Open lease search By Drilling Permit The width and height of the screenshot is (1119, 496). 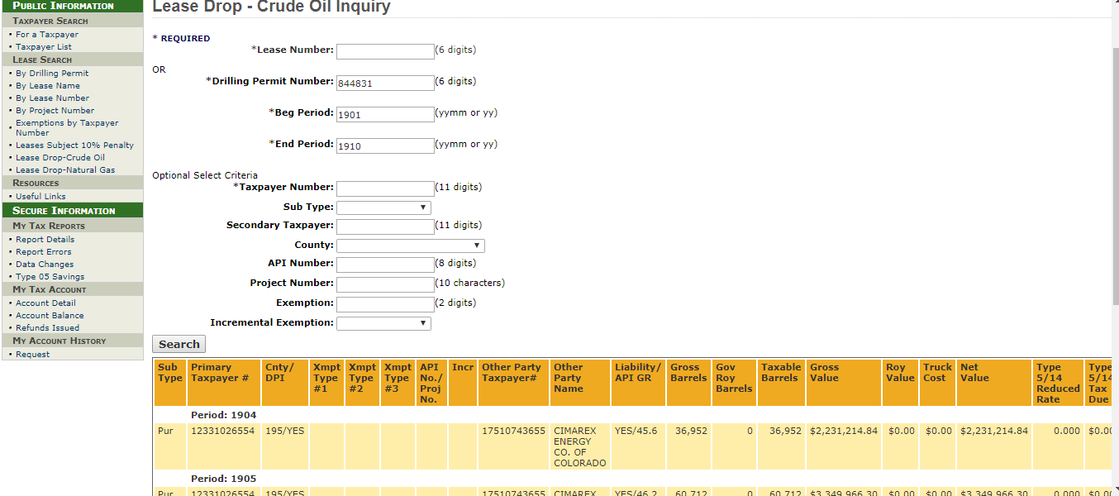pos(52,74)
